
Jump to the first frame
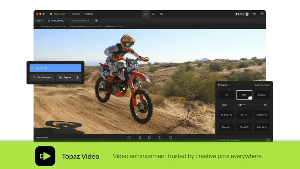point(129,138)
